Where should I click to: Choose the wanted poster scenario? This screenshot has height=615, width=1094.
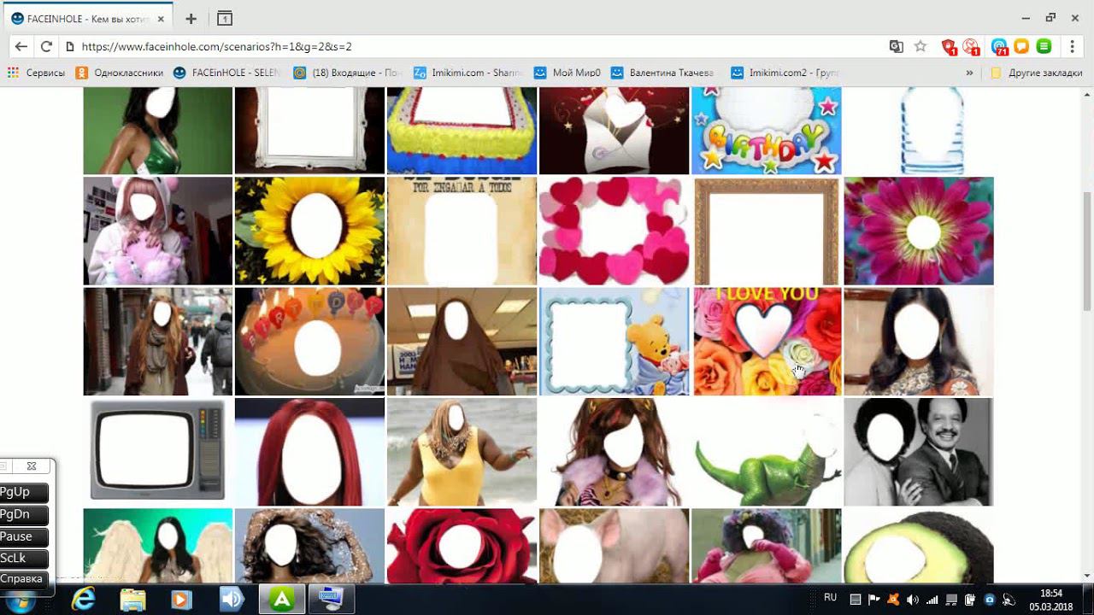462,231
